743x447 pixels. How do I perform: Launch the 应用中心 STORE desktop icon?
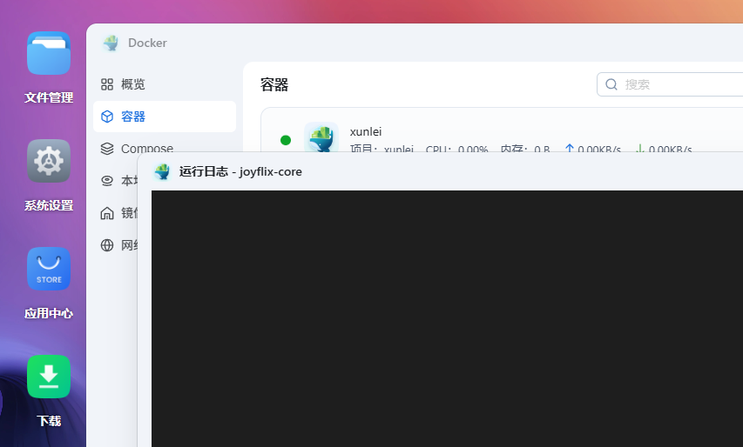point(49,269)
